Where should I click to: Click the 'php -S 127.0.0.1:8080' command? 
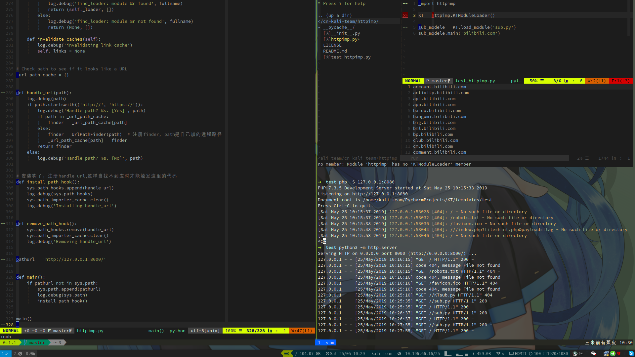[367, 182]
